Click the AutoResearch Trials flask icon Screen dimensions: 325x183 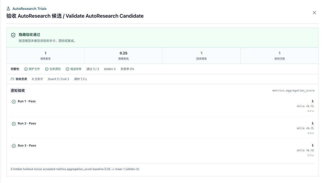click(8, 9)
